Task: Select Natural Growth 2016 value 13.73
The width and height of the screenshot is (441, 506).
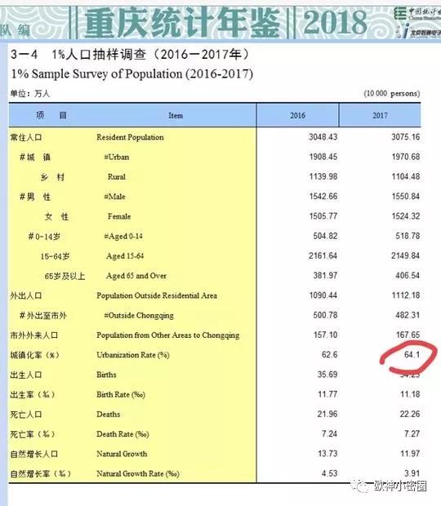Action: point(327,454)
